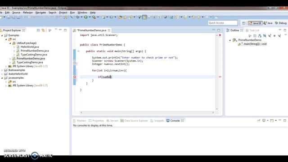Open the Project Explorer view menu
Viewport: 288px width, 162px height.
click(x=56, y=30)
